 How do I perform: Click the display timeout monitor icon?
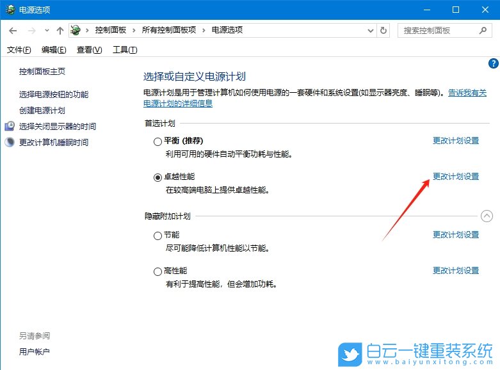[x=10, y=126]
